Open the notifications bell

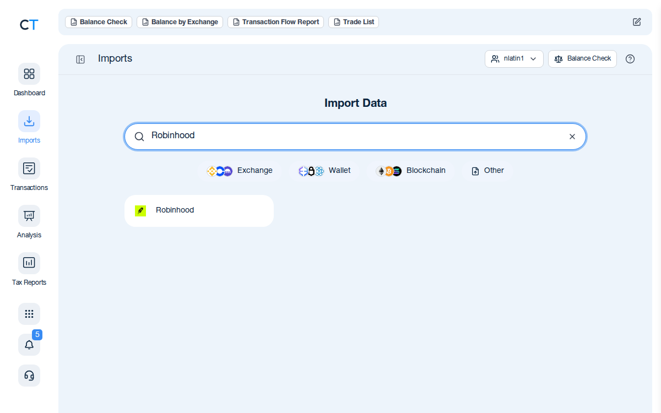[29, 345]
